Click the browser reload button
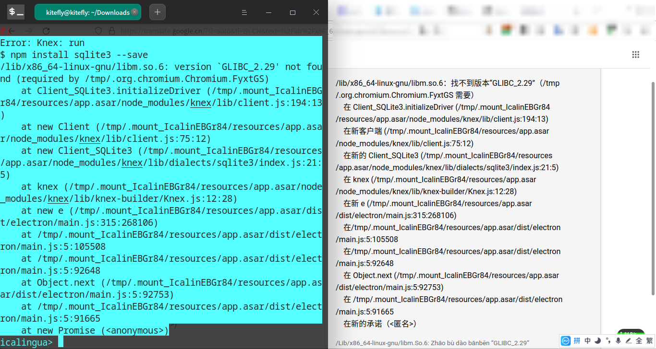The width and height of the screenshot is (656, 349). coord(47,31)
